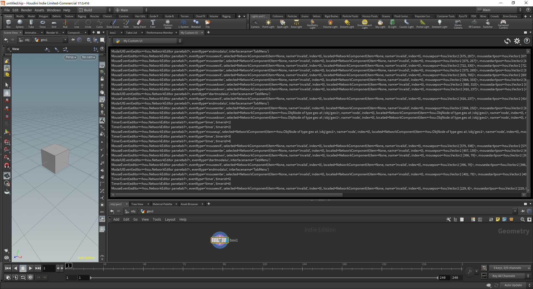Click the Platonic Solids tool
Image resolution: width=533 pixels, height=289 pixels.
coord(168,24)
